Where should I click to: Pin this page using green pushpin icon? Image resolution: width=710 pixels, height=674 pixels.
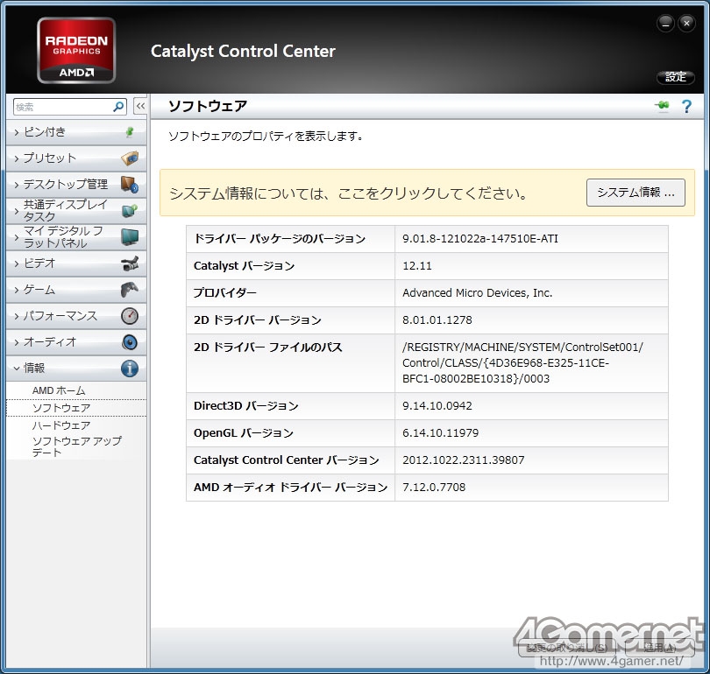(662, 106)
